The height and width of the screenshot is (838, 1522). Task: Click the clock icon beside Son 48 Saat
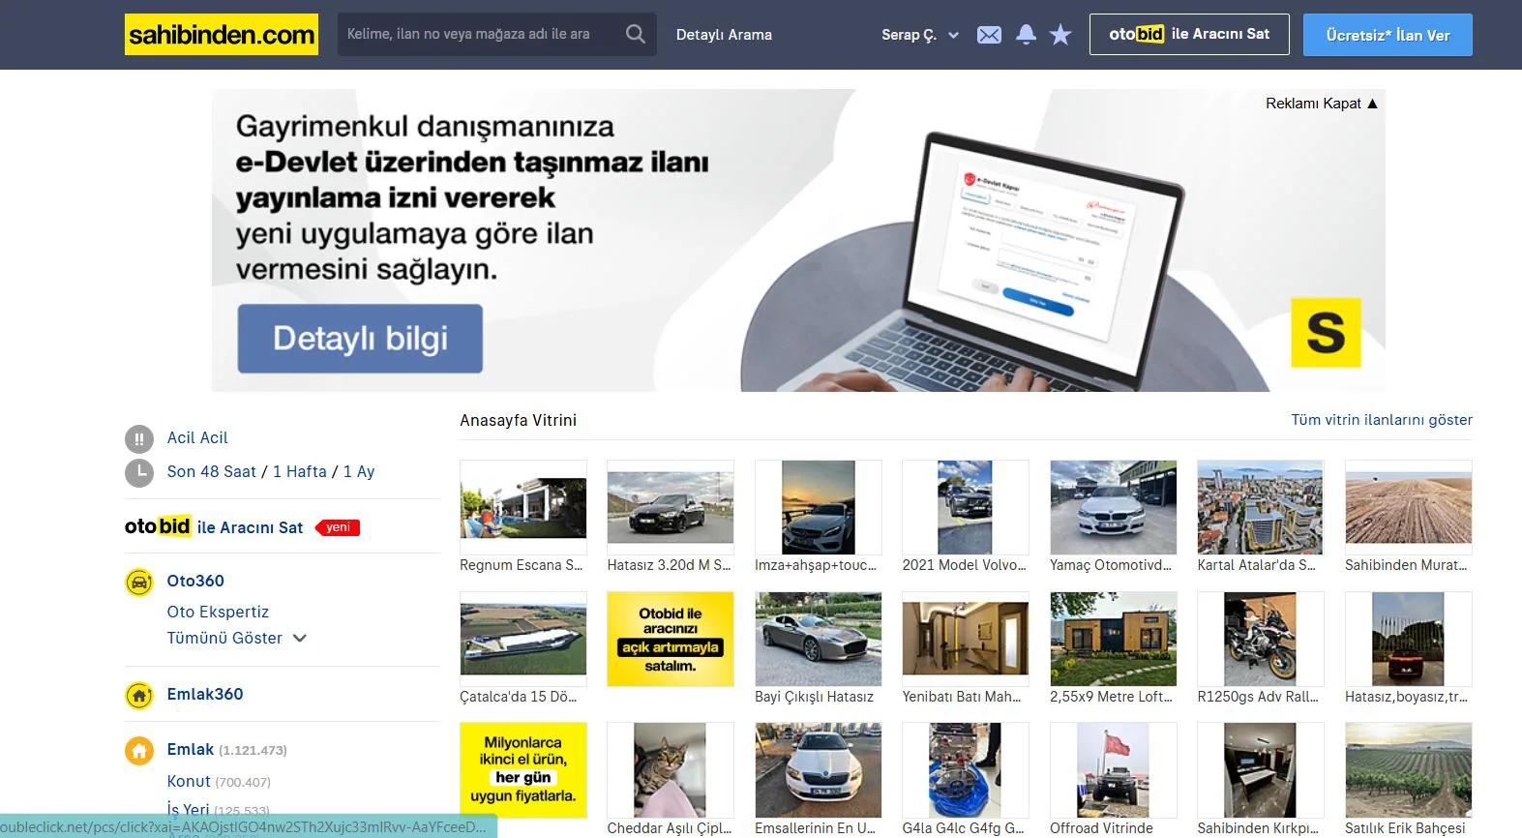pyautogui.click(x=139, y=472)
